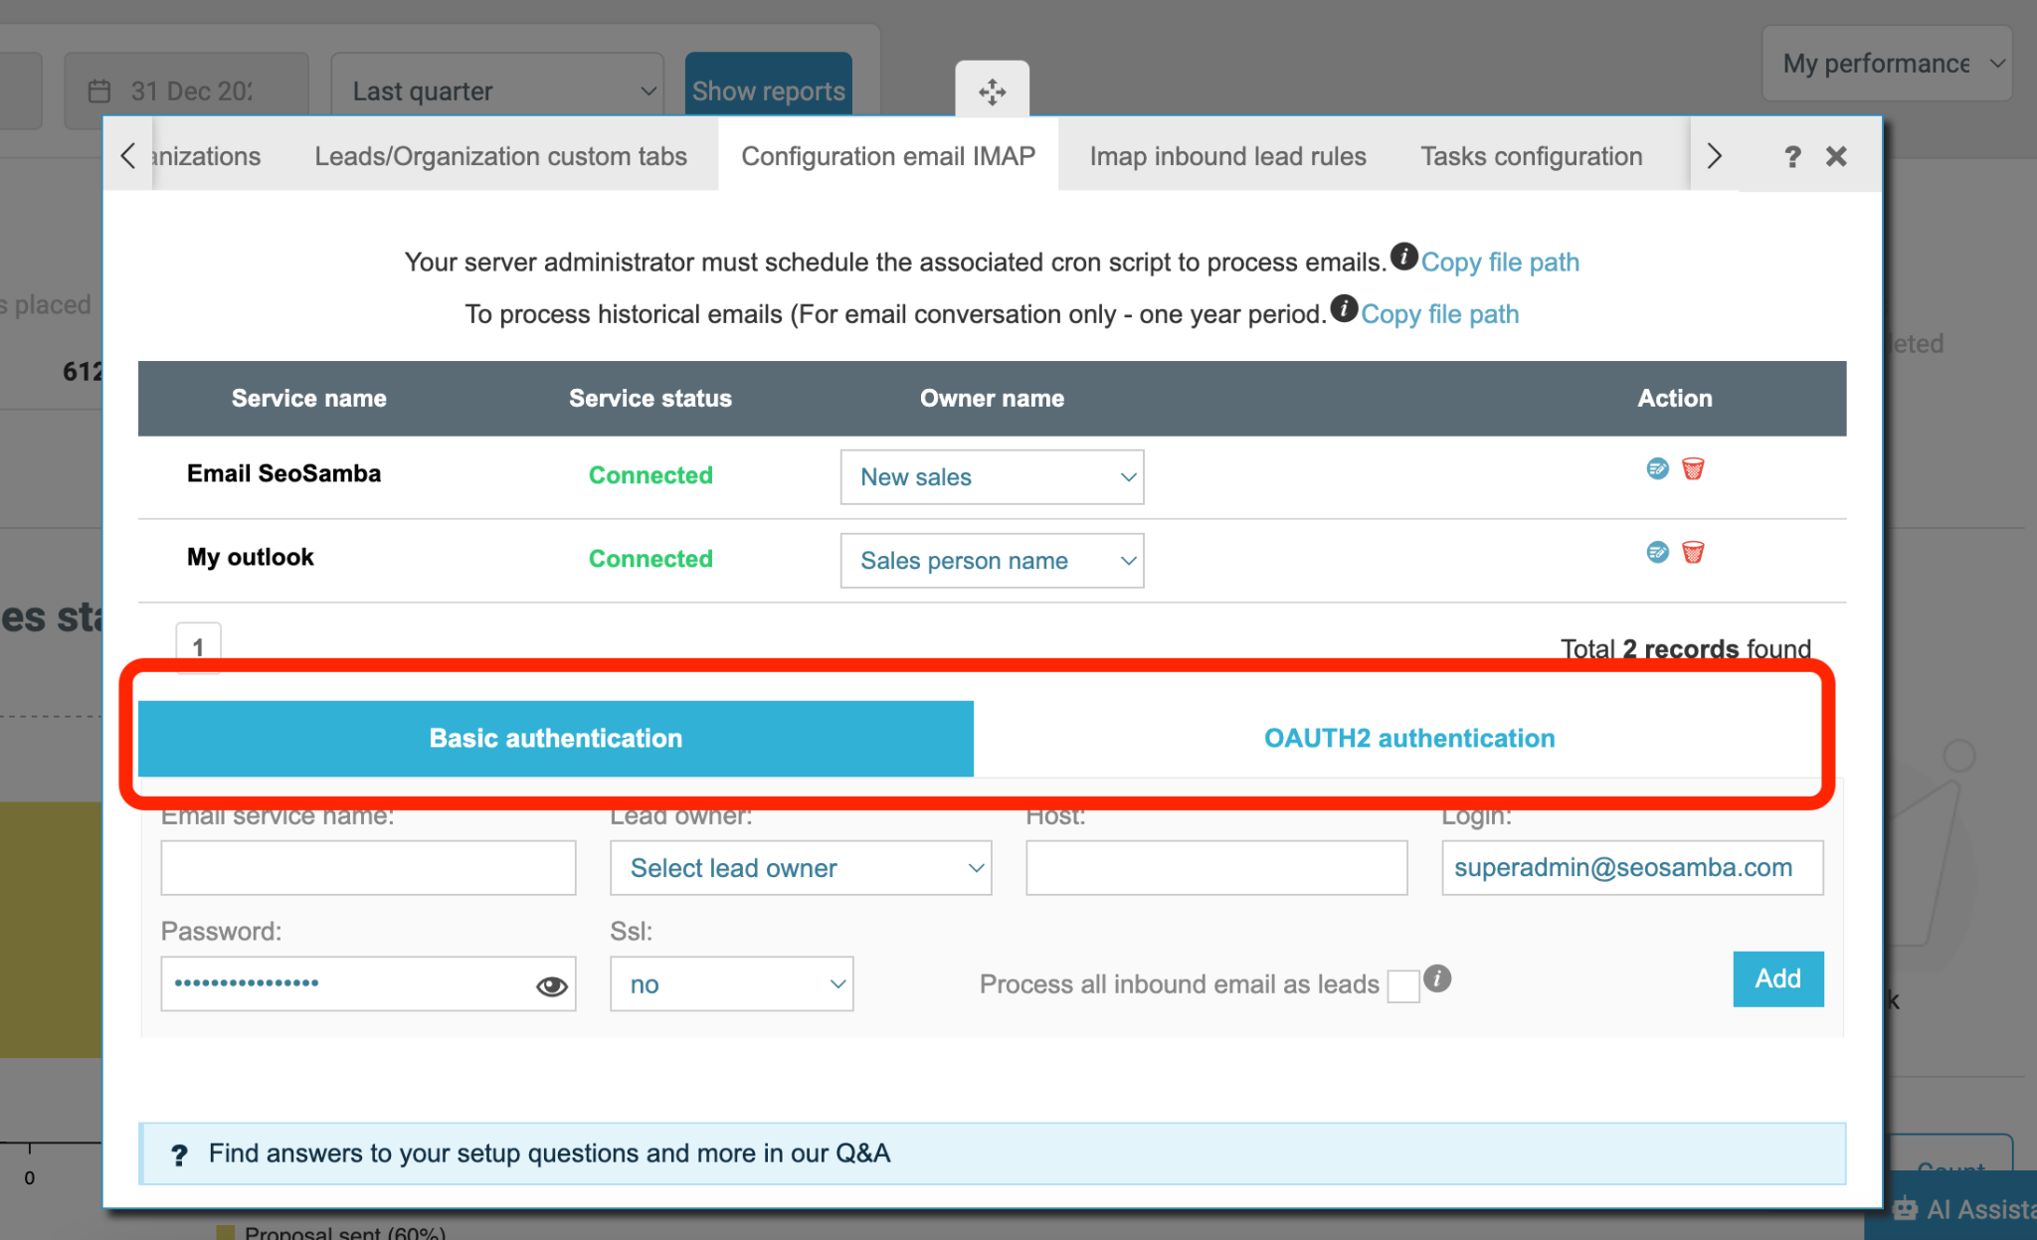Click the delete icon for Email SeoSamba

click(x=1692, y=468)
